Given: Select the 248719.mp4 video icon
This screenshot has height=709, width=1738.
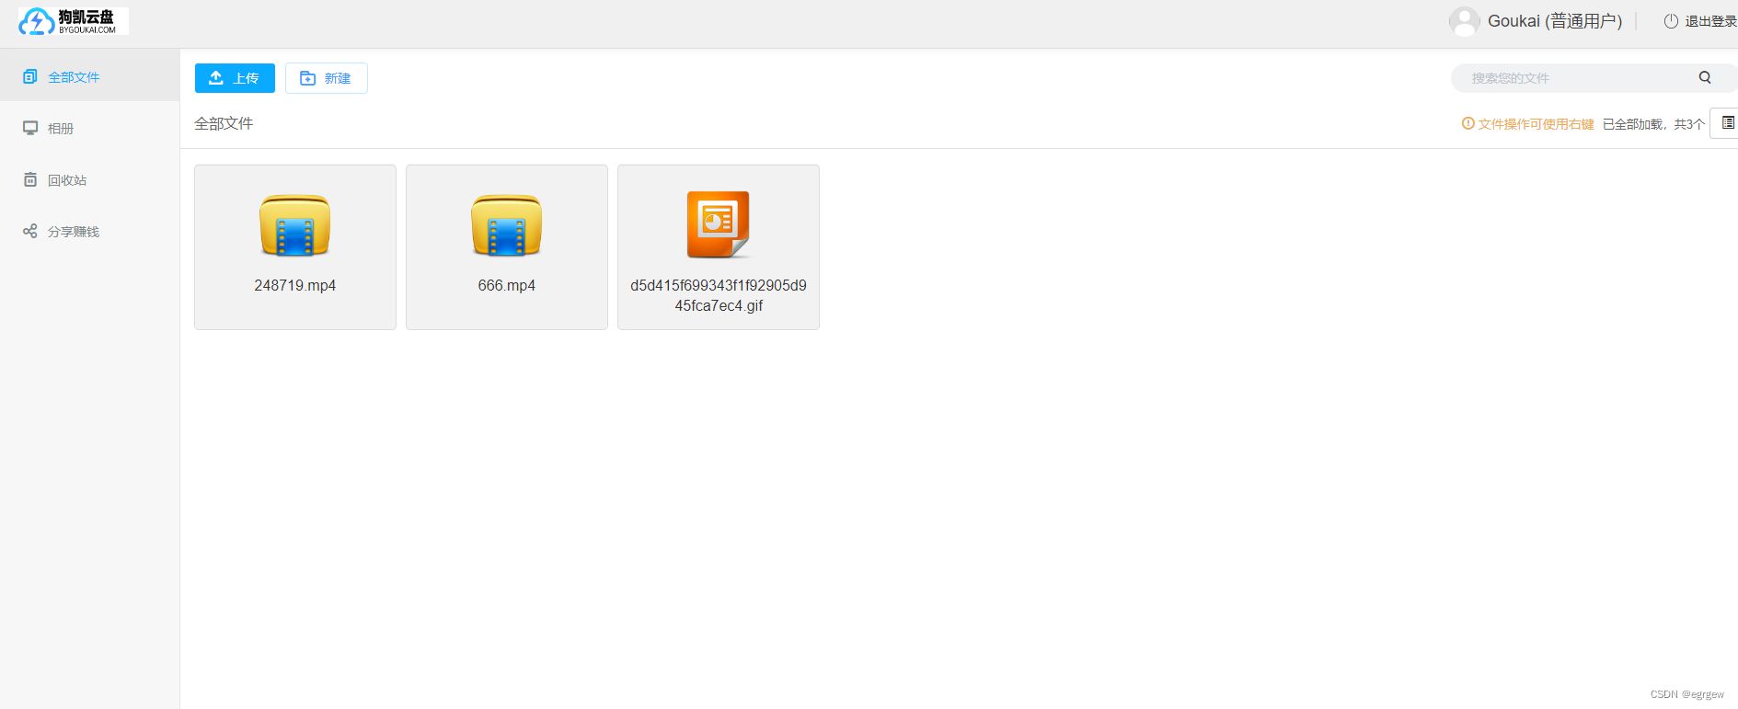Looking at the screenshot, I should [295, 225].
